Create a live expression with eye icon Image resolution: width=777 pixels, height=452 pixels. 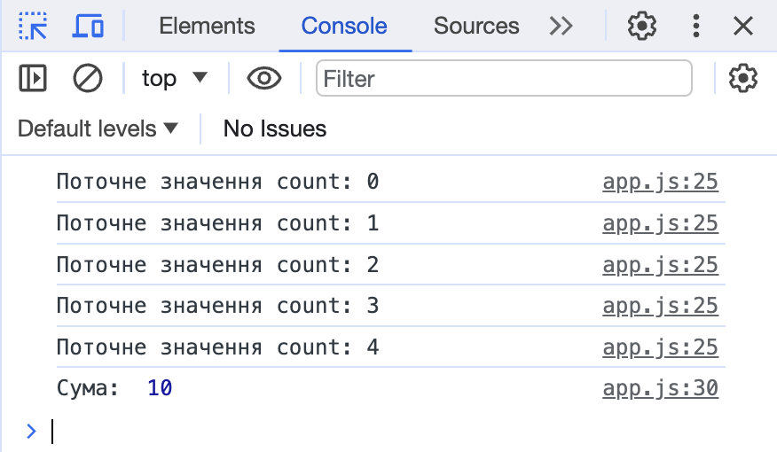click(x=264, y=79)
